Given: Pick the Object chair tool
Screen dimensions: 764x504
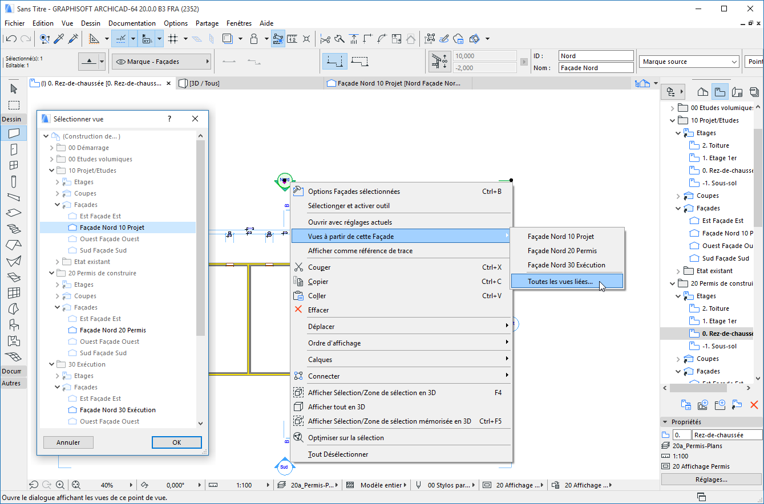Looking at the screenshot, I should (14, 325).
